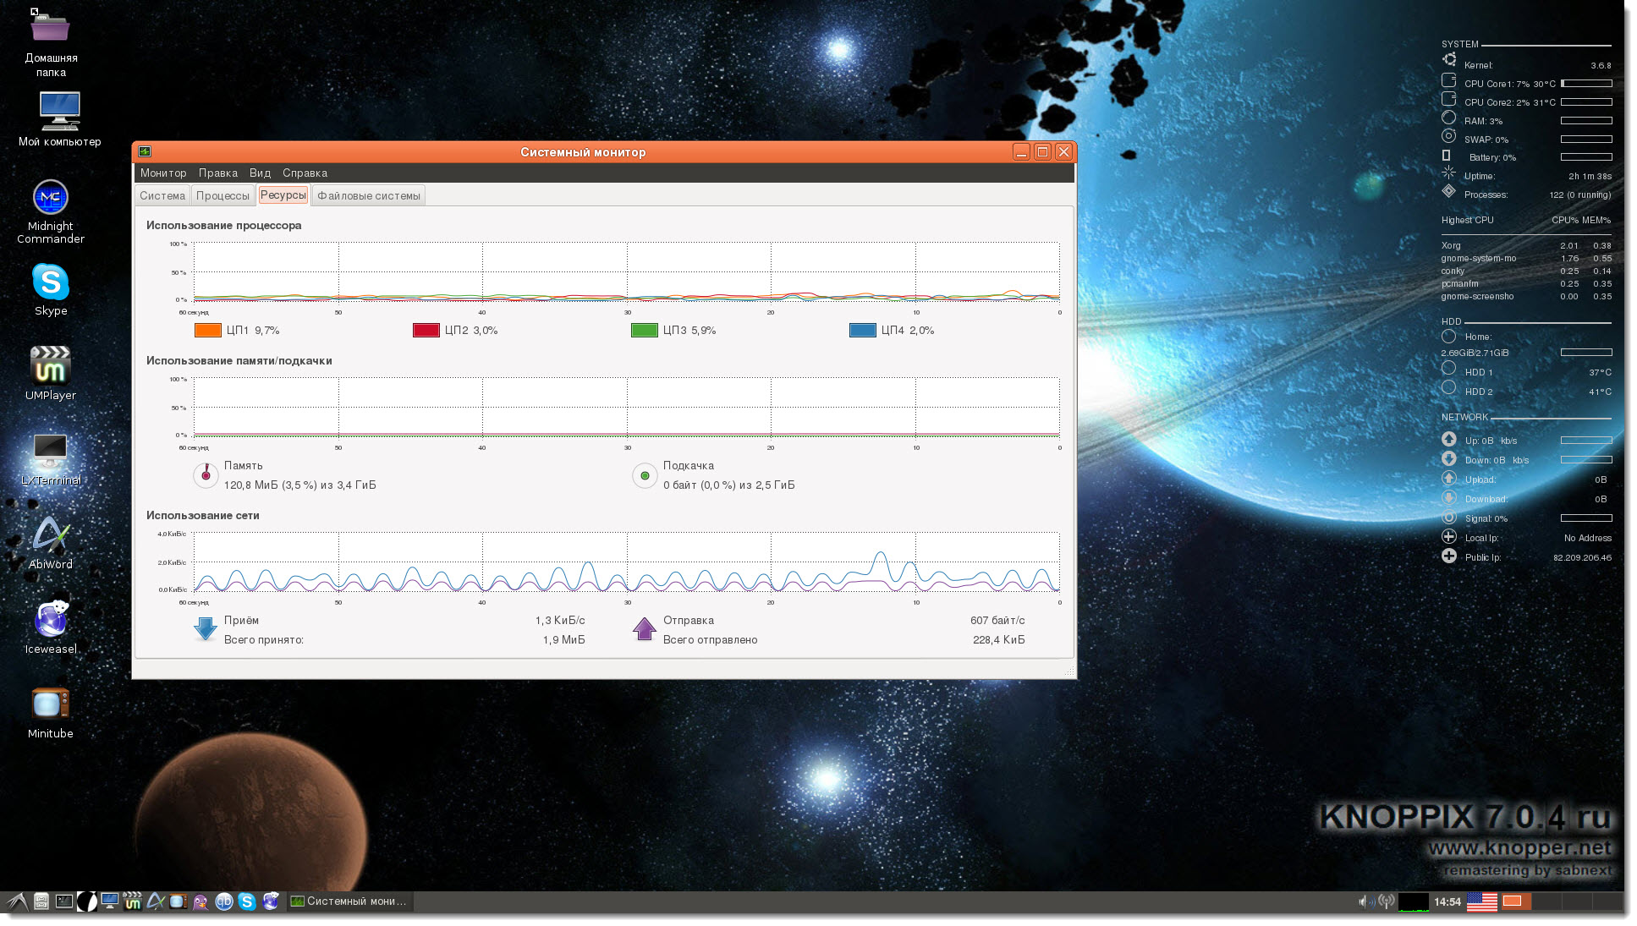The width and height of the screenshot is (1637, 926).
Task: Click the wireless network tray icon
Action: (1386, 901)
